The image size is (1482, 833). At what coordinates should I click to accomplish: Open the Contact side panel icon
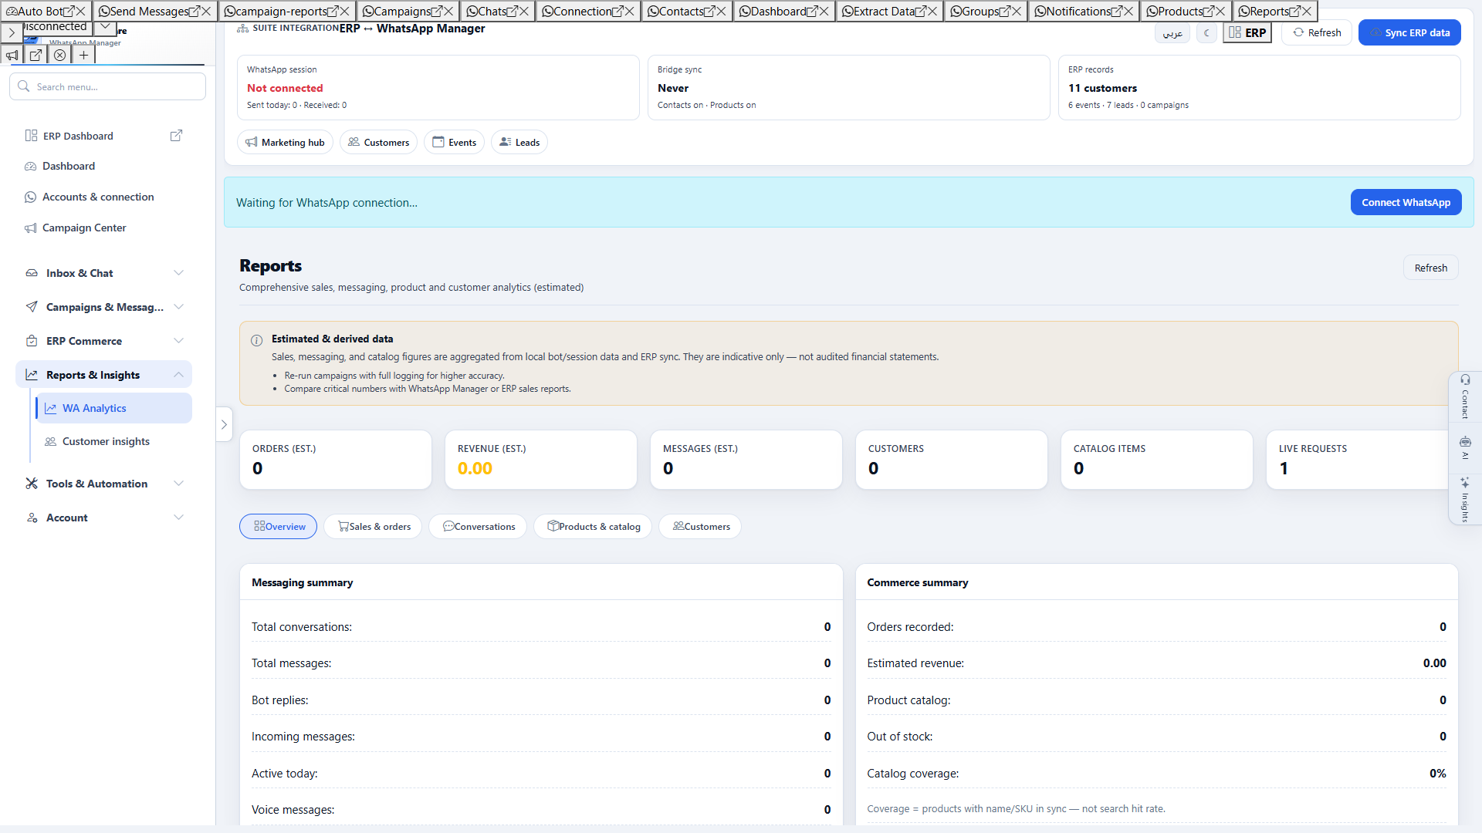[1465, 396]
